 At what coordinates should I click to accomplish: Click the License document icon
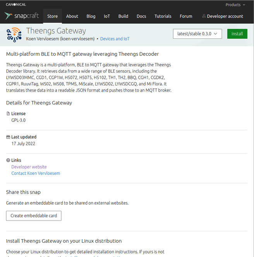click(8, 114)
